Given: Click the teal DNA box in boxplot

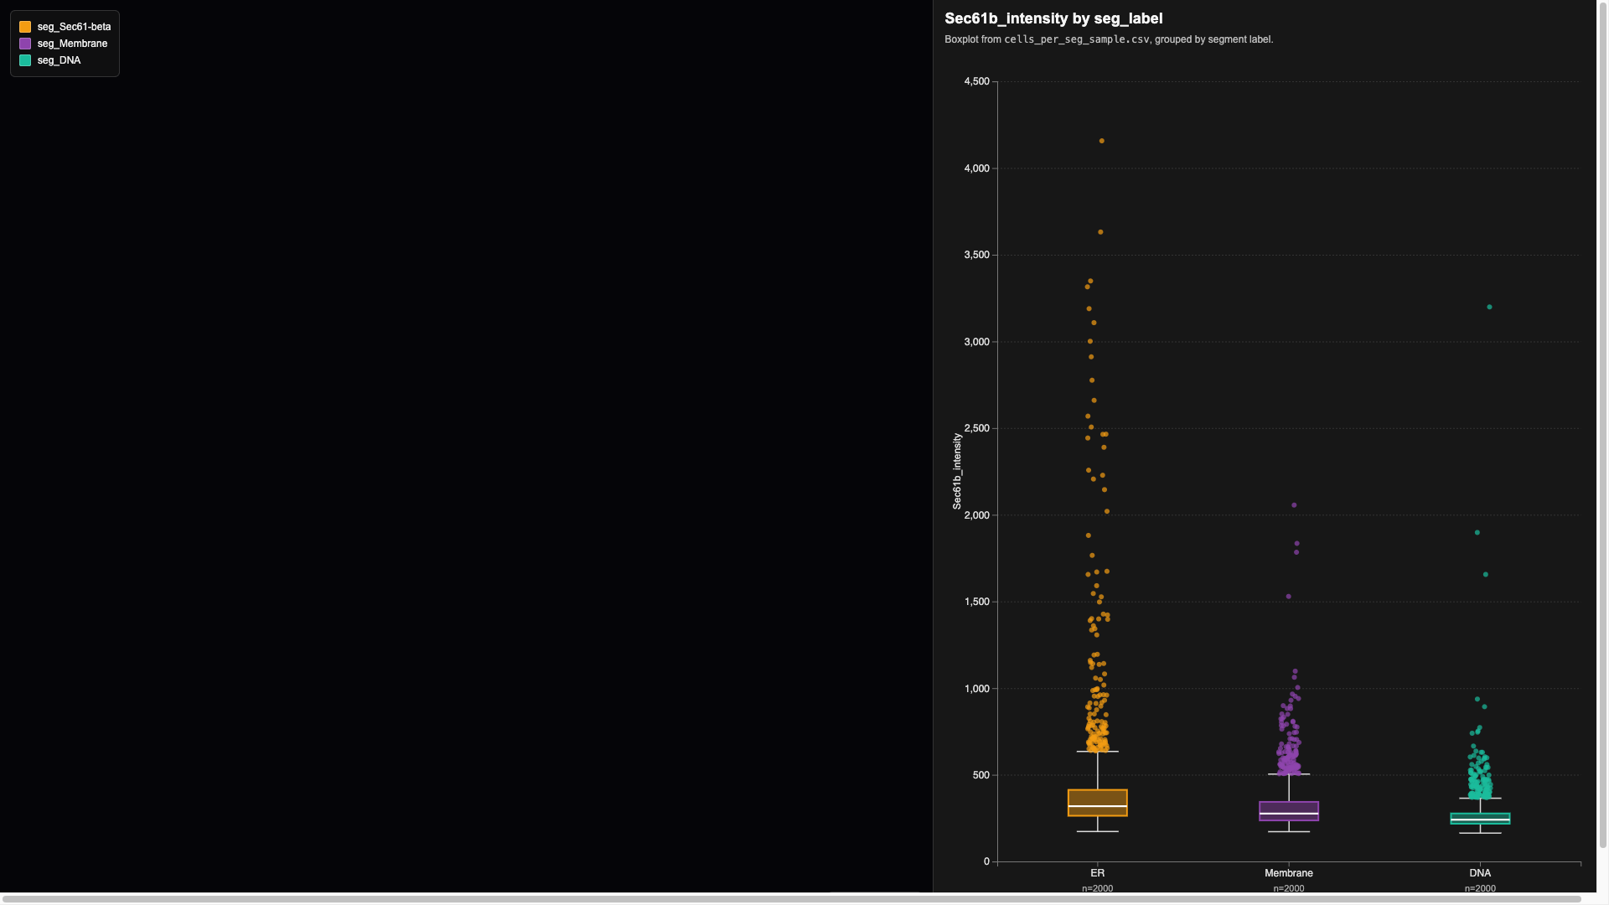Looking at the screenshot, I should pyautogui.click(x=1480, y=819).
